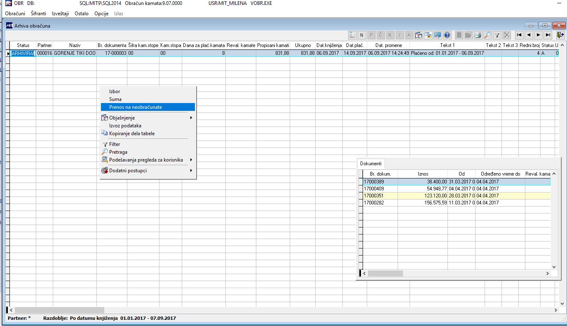
Task: Select Prenos na neobračunate context entry
Action: click(x=148, y=107)
